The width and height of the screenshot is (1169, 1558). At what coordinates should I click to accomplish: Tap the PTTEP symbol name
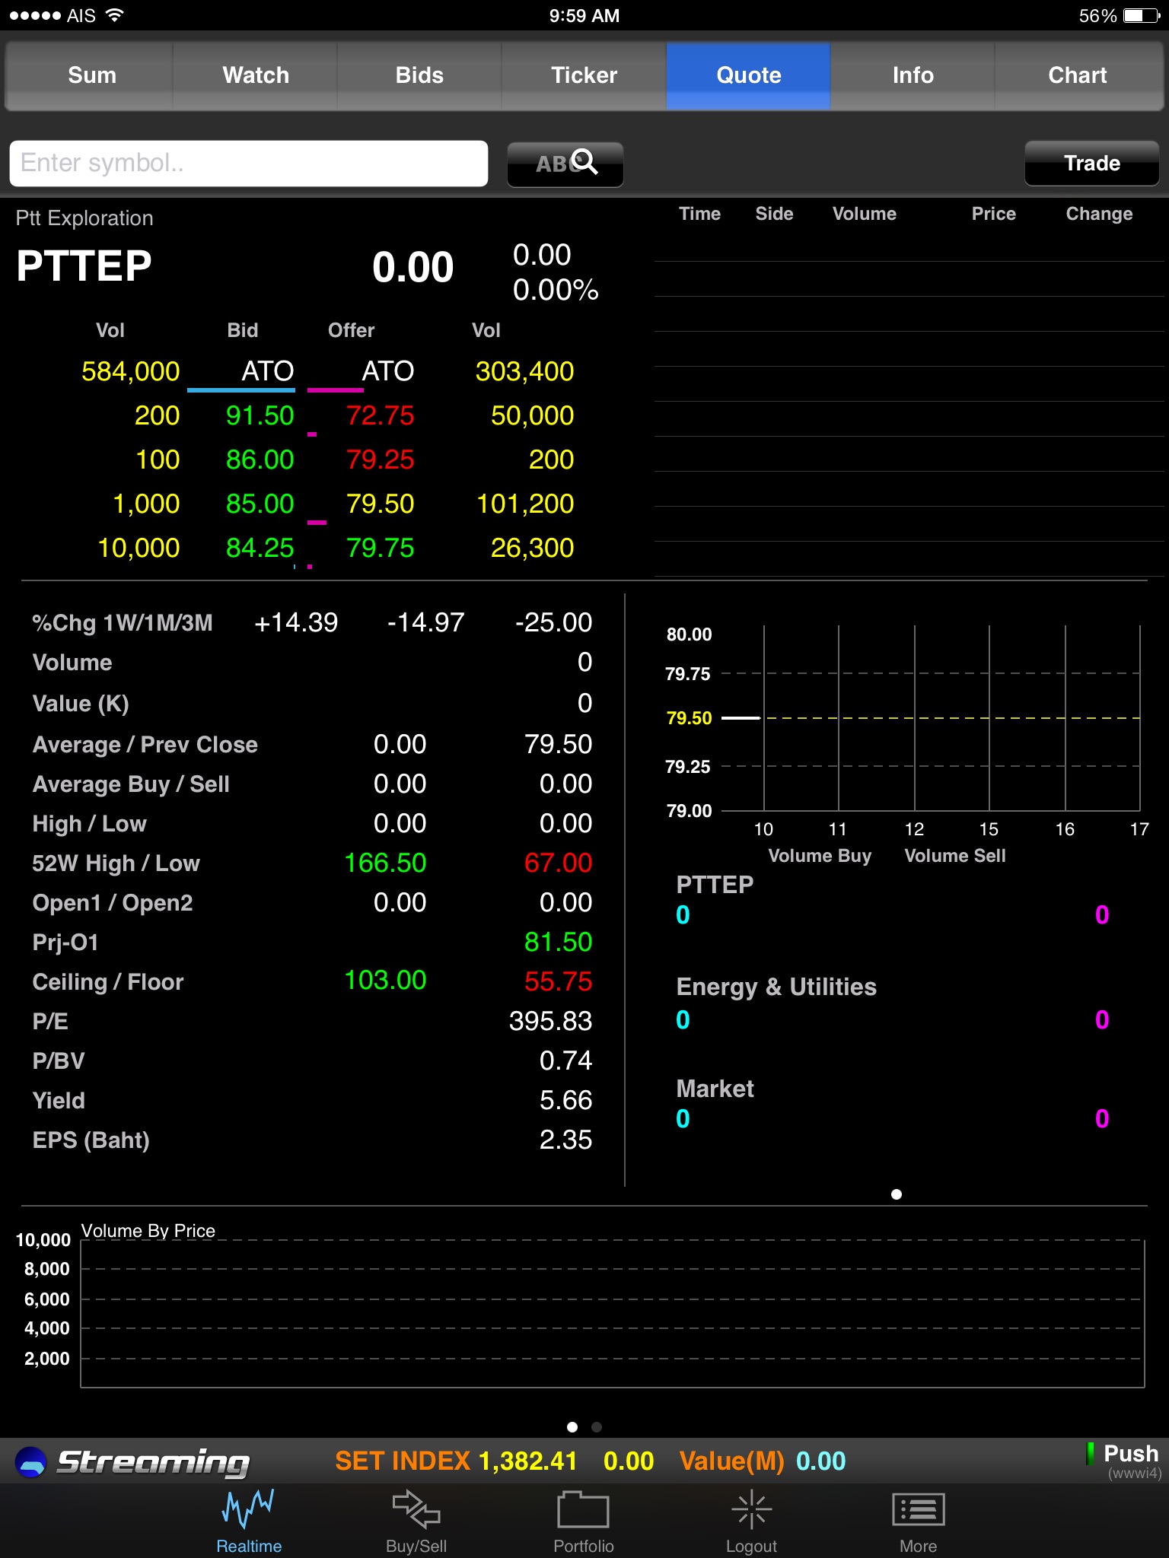(x=84, y=266)
